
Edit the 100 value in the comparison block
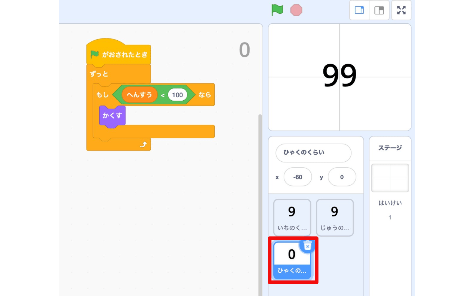[177, 95]
